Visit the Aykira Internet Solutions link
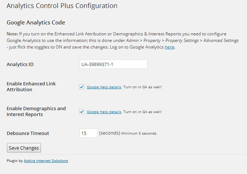Viewport: 247px width, 174px height. [x=46, y=161]
